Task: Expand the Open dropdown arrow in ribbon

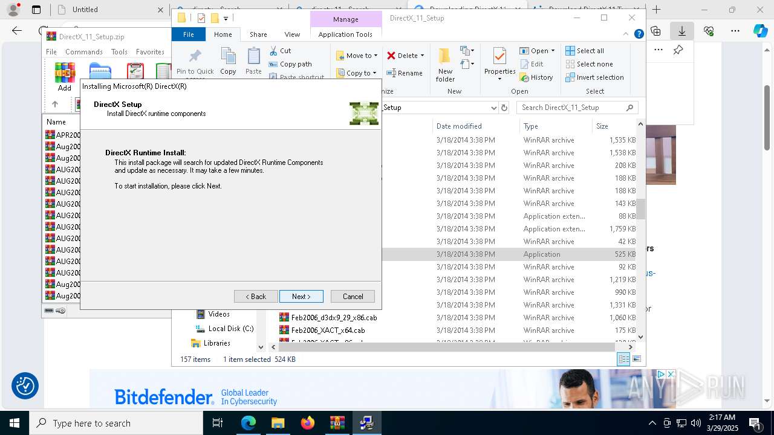Action: (x=553, y=51)
